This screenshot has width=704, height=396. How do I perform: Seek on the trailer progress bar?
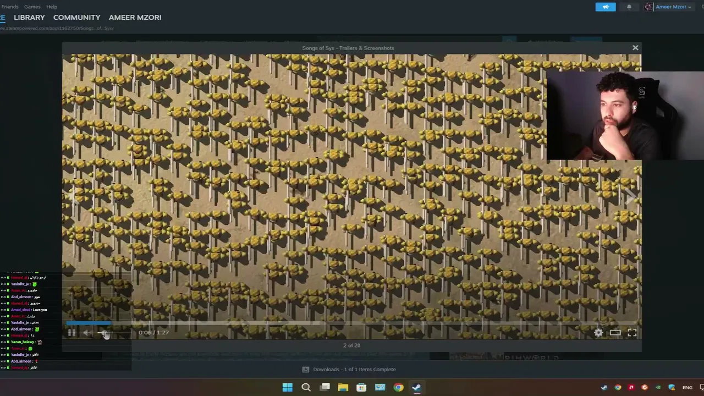(351, 323)
